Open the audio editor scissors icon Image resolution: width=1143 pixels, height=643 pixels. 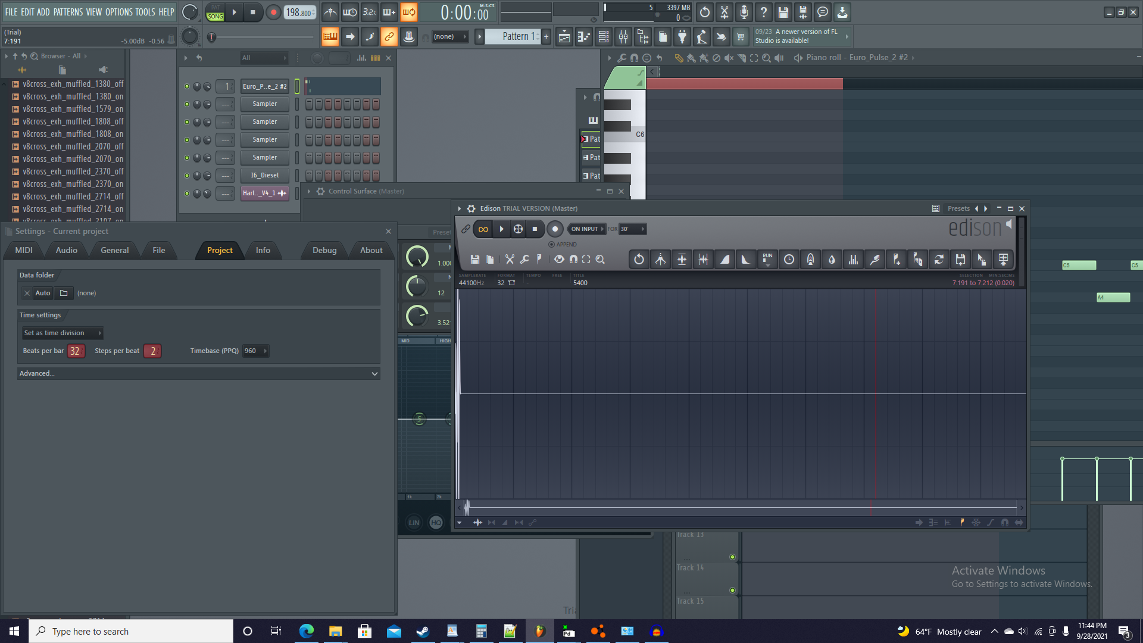pyautogui.click(x=724, y=12)
